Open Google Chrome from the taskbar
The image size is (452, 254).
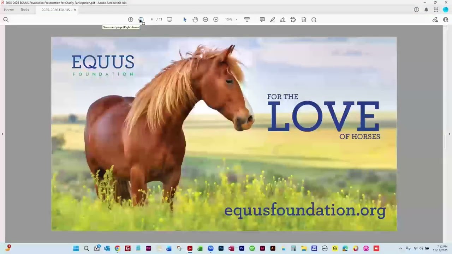(x=117, y=248)
